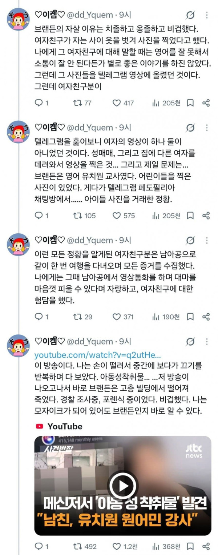
Task: Open the profile avatar on third tweet
Action: point(18,245)
